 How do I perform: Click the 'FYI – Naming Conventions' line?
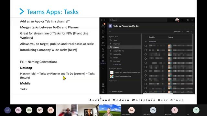click(38, 62)
